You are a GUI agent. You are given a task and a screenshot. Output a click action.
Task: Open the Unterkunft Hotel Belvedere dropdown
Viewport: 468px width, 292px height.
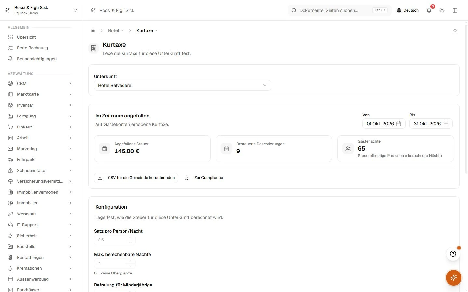[182, 85]
